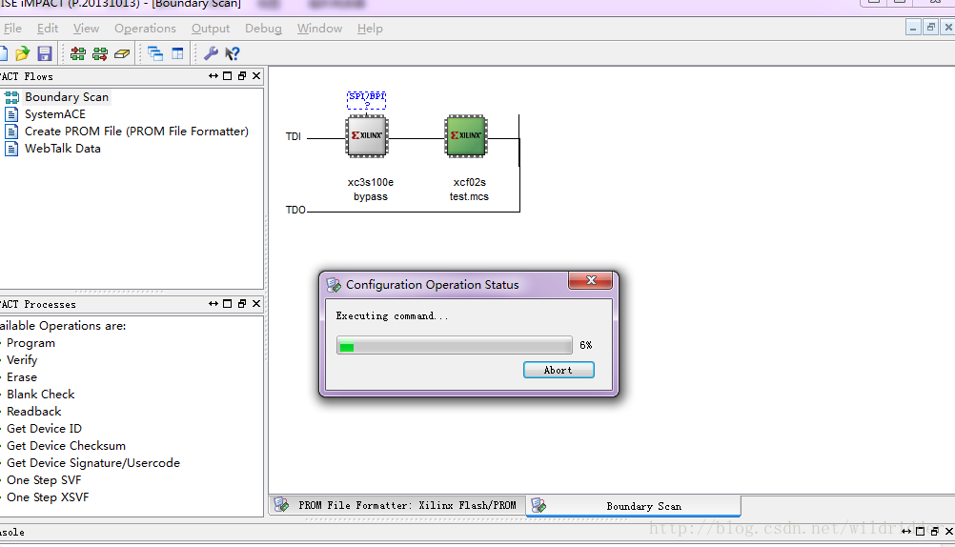This screenshot has width=955, height=547.
Task: Click the second green chain toolbar icon
Action: (x=100, y=53)
